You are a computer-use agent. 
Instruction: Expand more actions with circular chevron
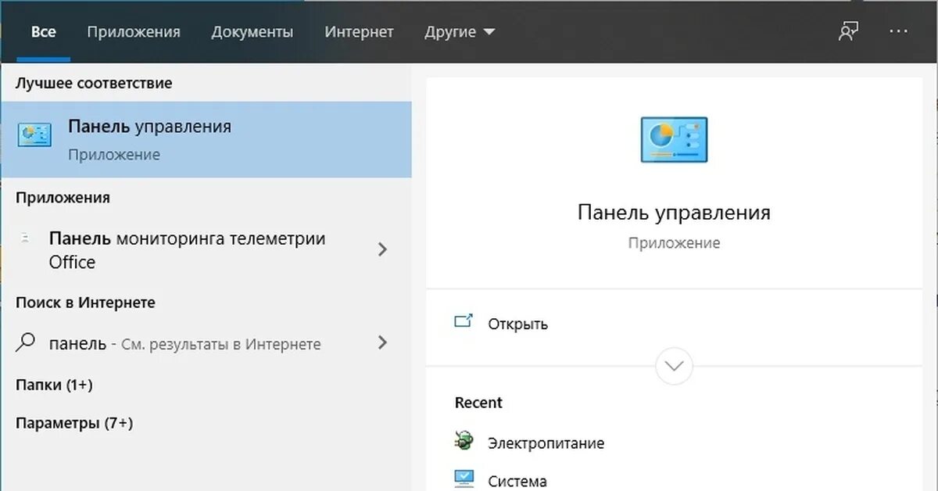(674, 365)
